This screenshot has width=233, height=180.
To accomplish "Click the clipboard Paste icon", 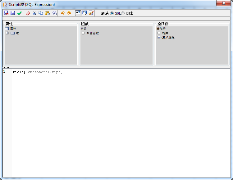I will (48, 13).
